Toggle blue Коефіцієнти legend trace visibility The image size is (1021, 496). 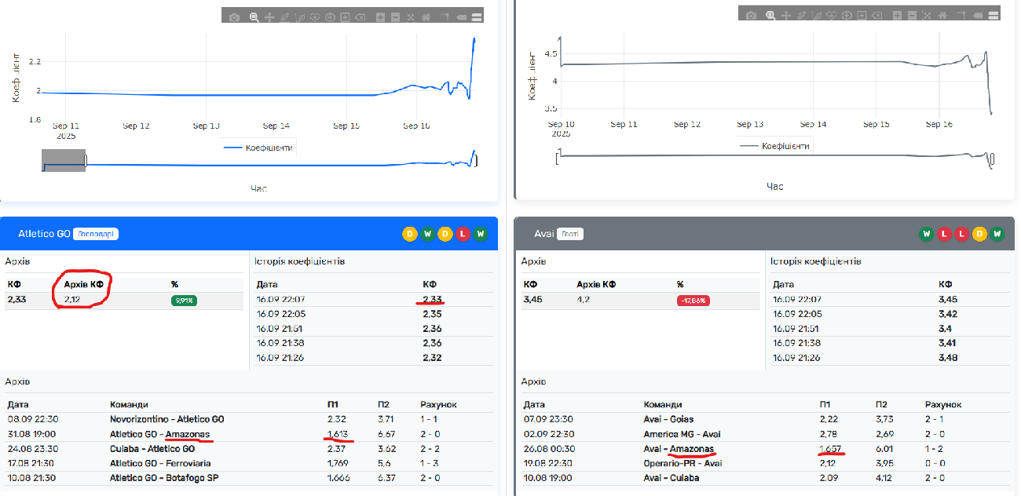point(259,148)
